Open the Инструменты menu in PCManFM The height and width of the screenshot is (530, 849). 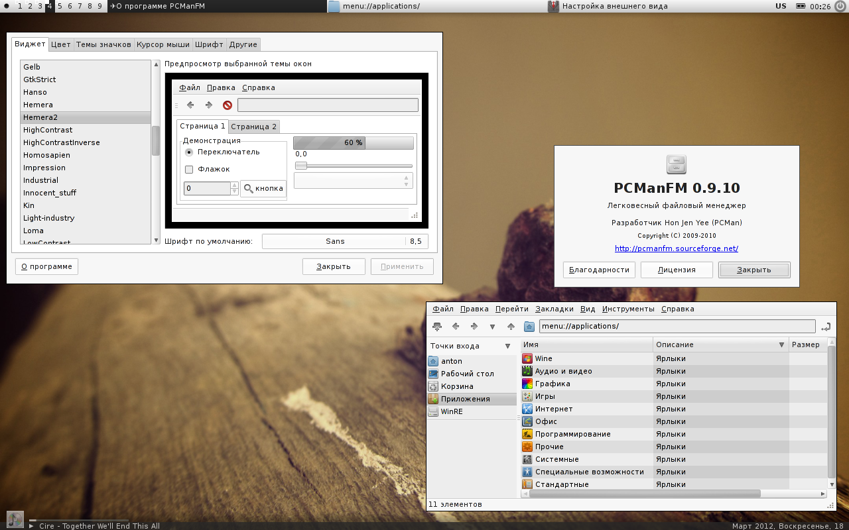tap(628, 309)
